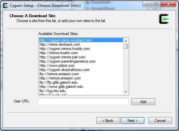Image resolution: width=179 pixels, height=131 pixels.
Task: Click the Cygwin logo in the dialog header
Action: click(x=164, y=19)
